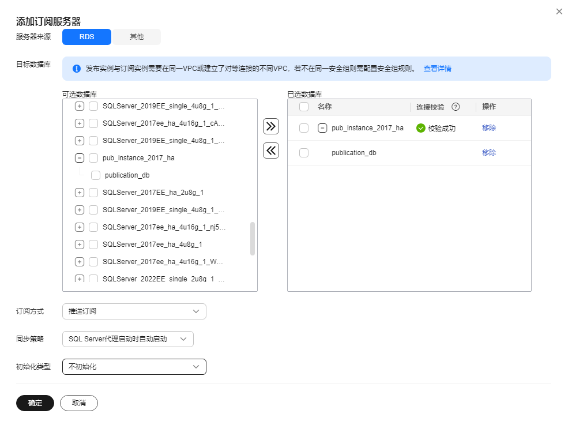The image size is (572, 425).
Task: Expand SQLServer_2017ee_ha_4u16g_1_W node
Action: [x=80, y=262]
